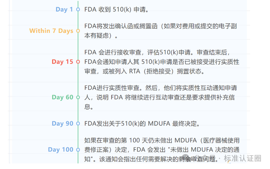
Task: Click the Day 90 timeline circle marker
Action: (x=78, y=123)
